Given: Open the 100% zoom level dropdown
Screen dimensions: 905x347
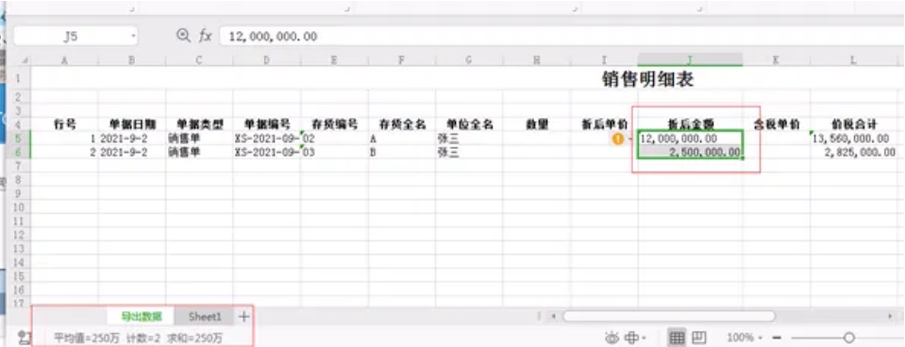Looking at the screenshot, I should tap(744, 338).
